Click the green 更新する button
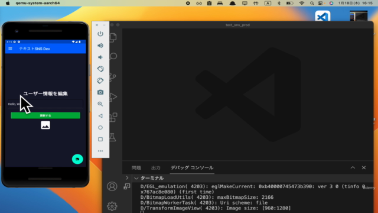The width and height of the screenshot is (378, 213). coord(45,115)
